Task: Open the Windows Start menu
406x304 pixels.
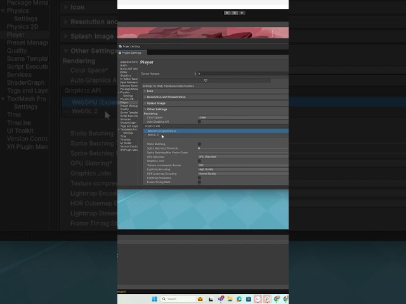Action: [154, 299]
